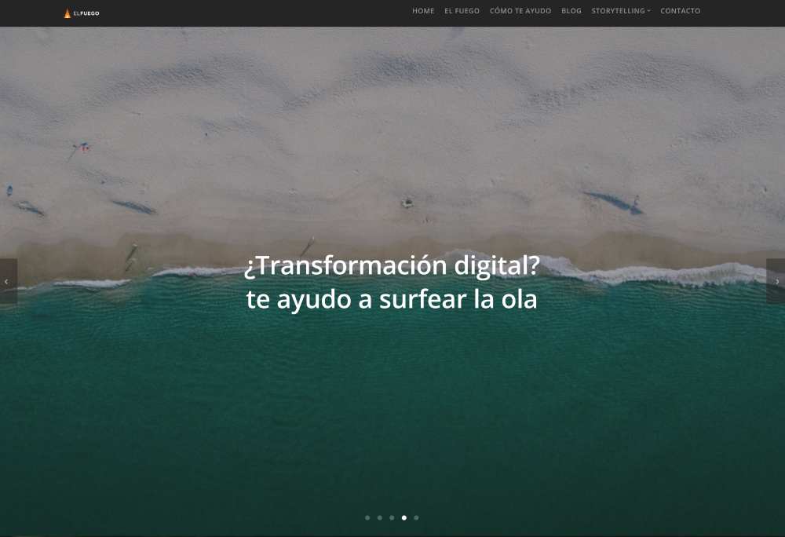This screenshot has height=537, width=785.
Task: Click the STORYTELLING menu label
Action: click(618, 10)
